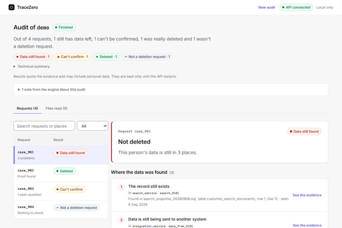
Task: Click the Local only label
Action: [325, 7]
